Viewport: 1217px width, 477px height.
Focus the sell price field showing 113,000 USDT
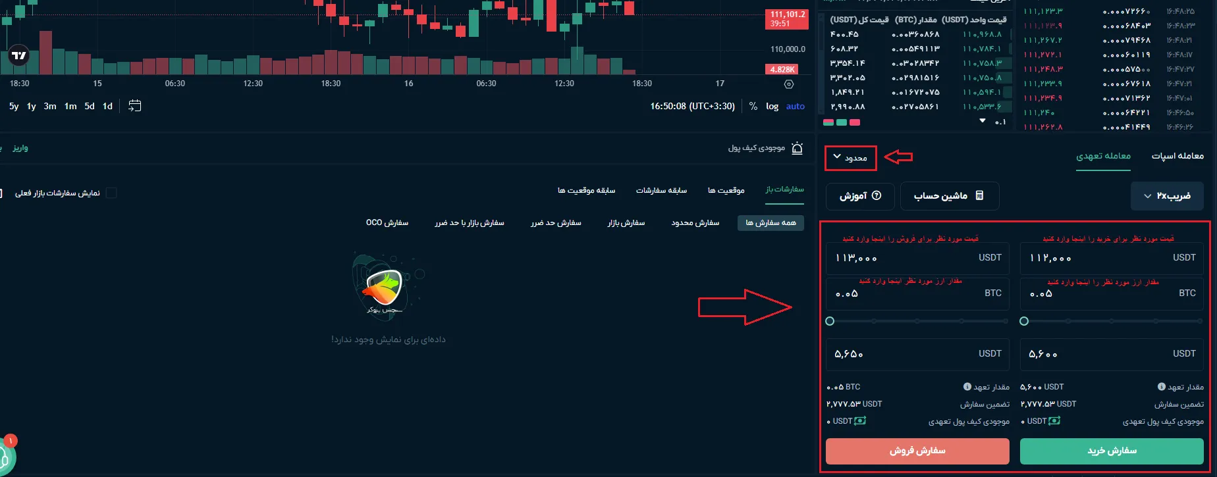917,258
